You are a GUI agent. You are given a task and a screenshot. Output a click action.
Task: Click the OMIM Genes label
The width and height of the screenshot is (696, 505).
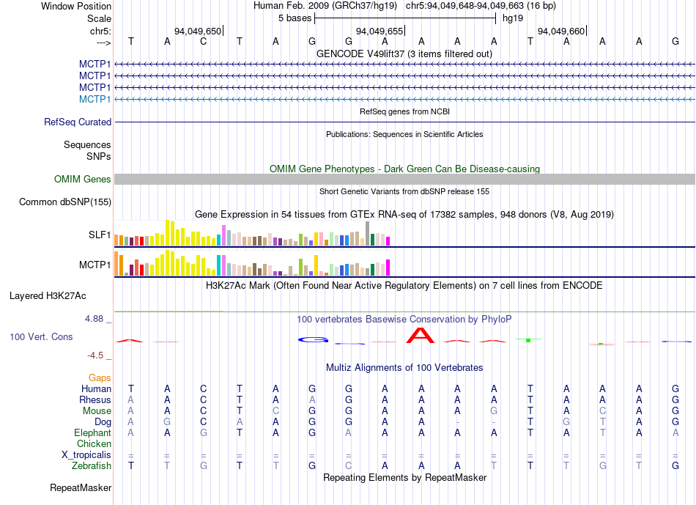click(x=83, y=179)
